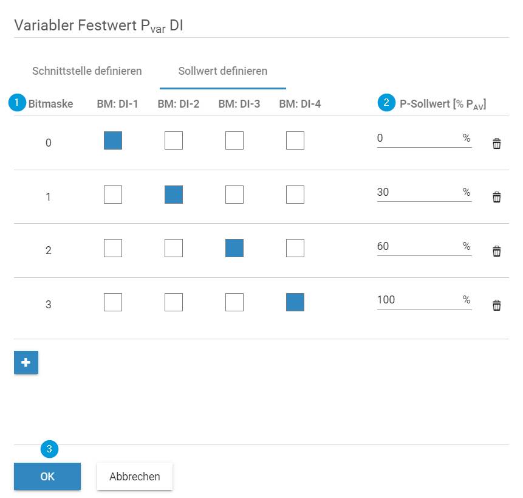Viewport: 523px width, 498px height.
Task: Uncheck BM: DI-4 in bitmask row 3
Action: pyautogui.click(x=295, y=302)
